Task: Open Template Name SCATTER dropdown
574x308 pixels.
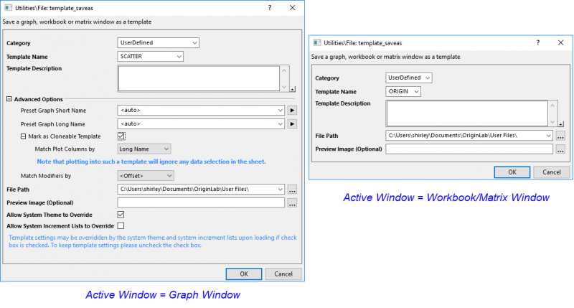Action: point(151,56)
